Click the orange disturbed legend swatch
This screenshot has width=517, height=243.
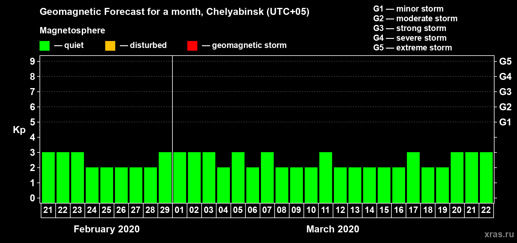[110, 46]
